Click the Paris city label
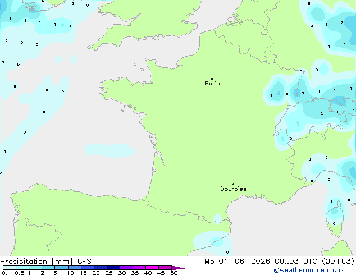Screen dimensions: 356x275 tap(212, 84)
